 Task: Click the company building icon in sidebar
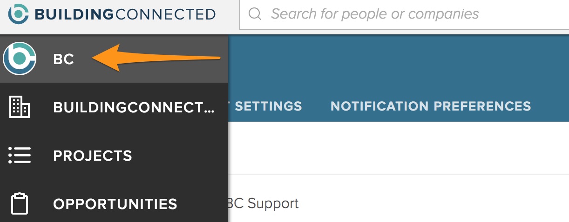pos(20,107)
